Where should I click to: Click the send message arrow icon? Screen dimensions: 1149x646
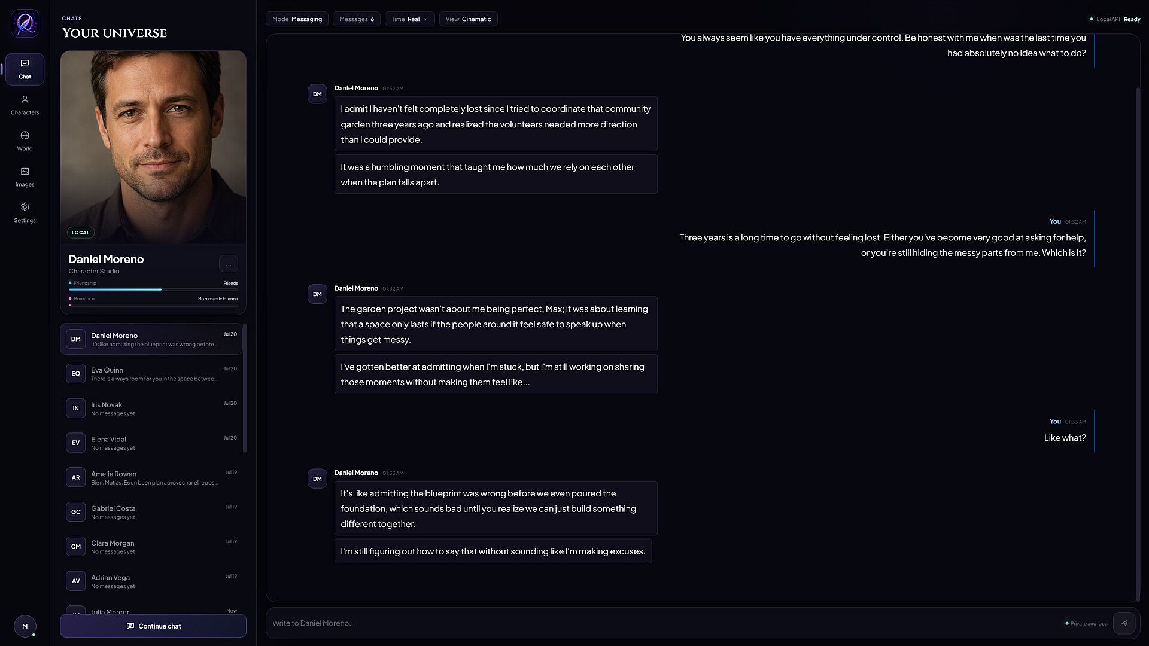pyautogui.click(x=1124, y=623)
